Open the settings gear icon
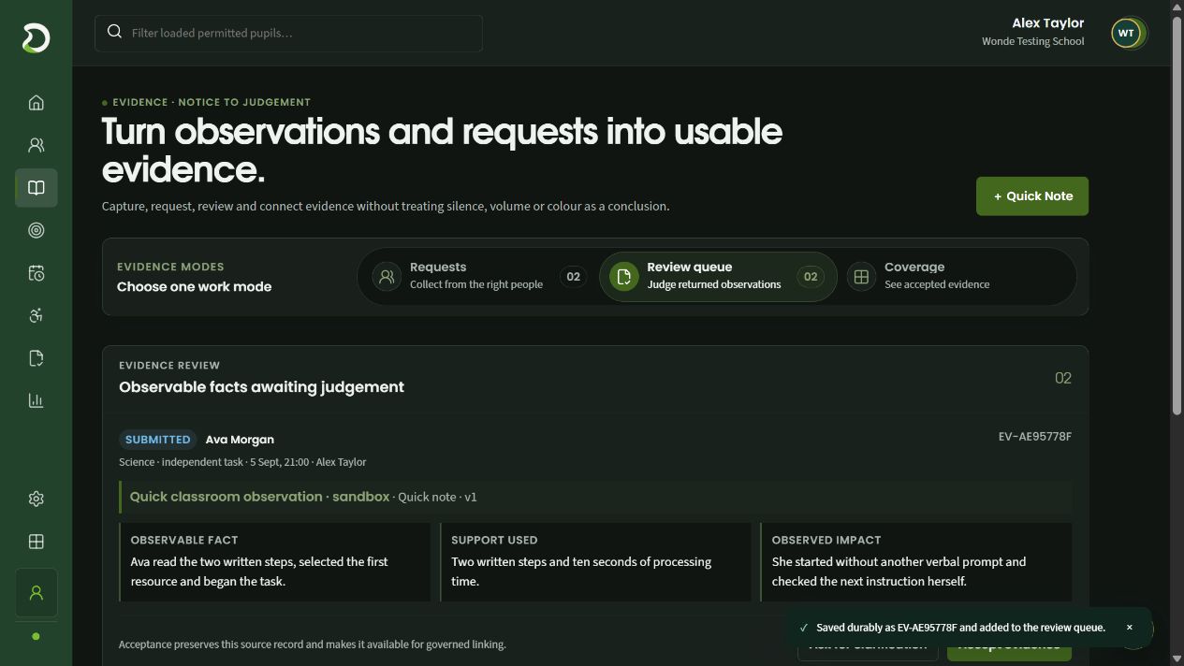Viewport: 1184px width, 666px height. [x=37, y=499]
